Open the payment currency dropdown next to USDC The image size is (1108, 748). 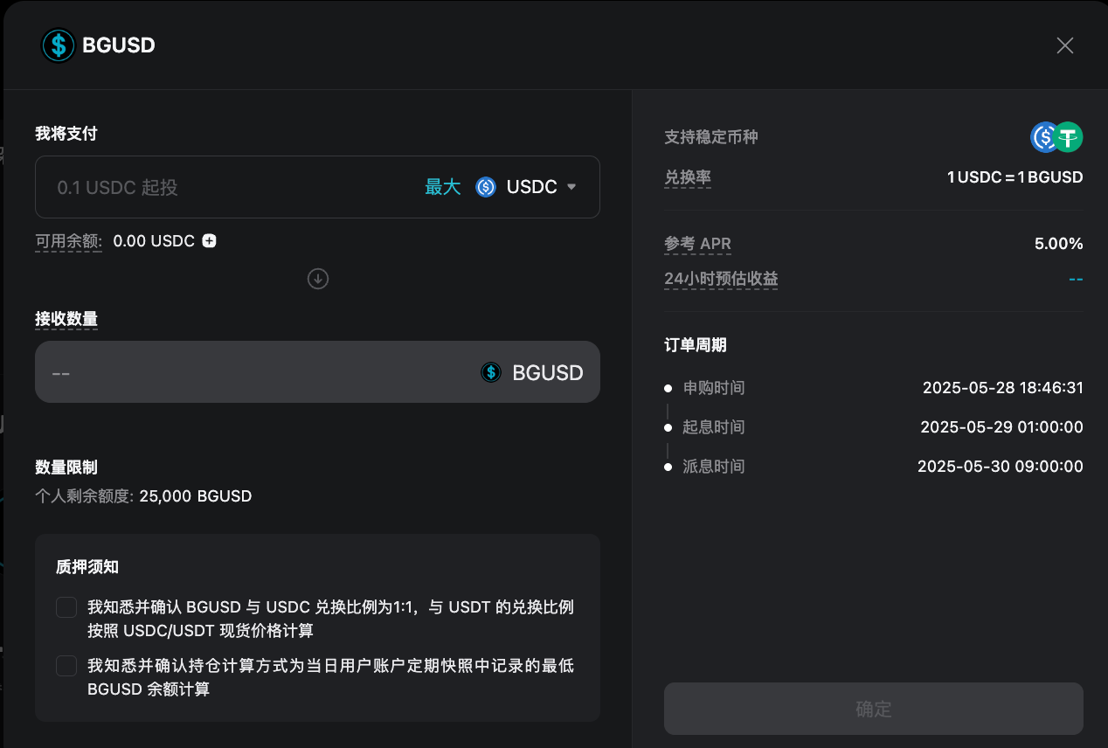point(571,186)
